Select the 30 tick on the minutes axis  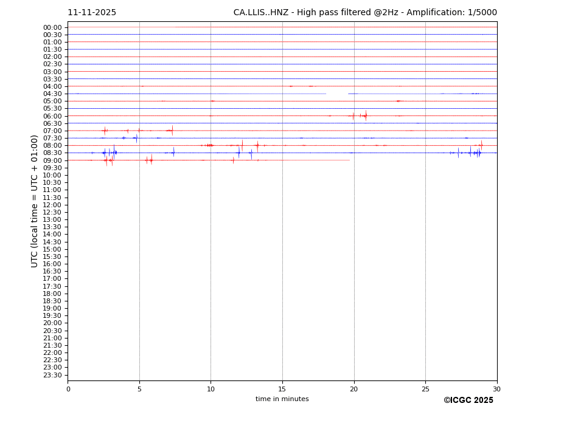click(x=496, y=389)
